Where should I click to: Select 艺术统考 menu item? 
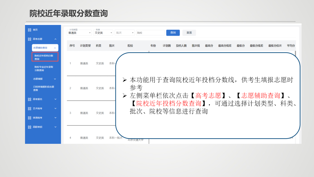tap(38, 109)
